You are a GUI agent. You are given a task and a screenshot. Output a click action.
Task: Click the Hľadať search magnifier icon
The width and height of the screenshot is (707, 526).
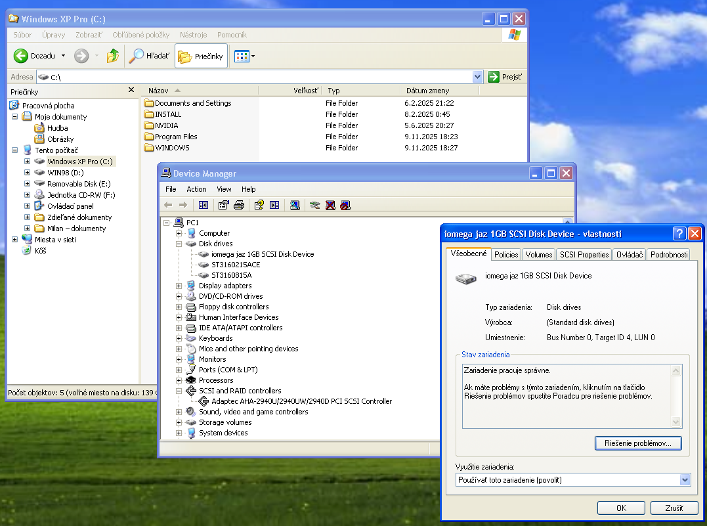tap(136, 56)
